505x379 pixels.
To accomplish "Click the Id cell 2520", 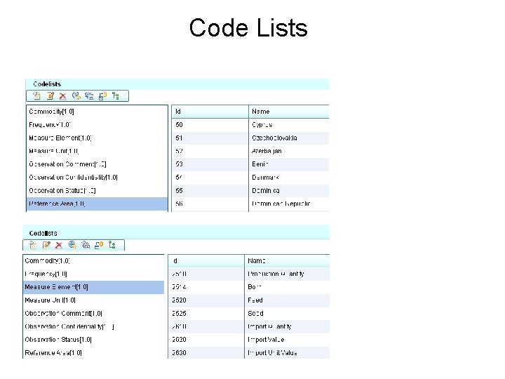I will 206,300.
